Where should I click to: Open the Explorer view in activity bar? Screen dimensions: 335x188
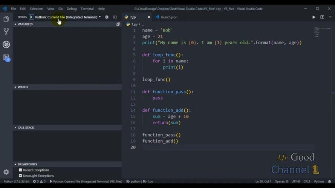[6, 19]
